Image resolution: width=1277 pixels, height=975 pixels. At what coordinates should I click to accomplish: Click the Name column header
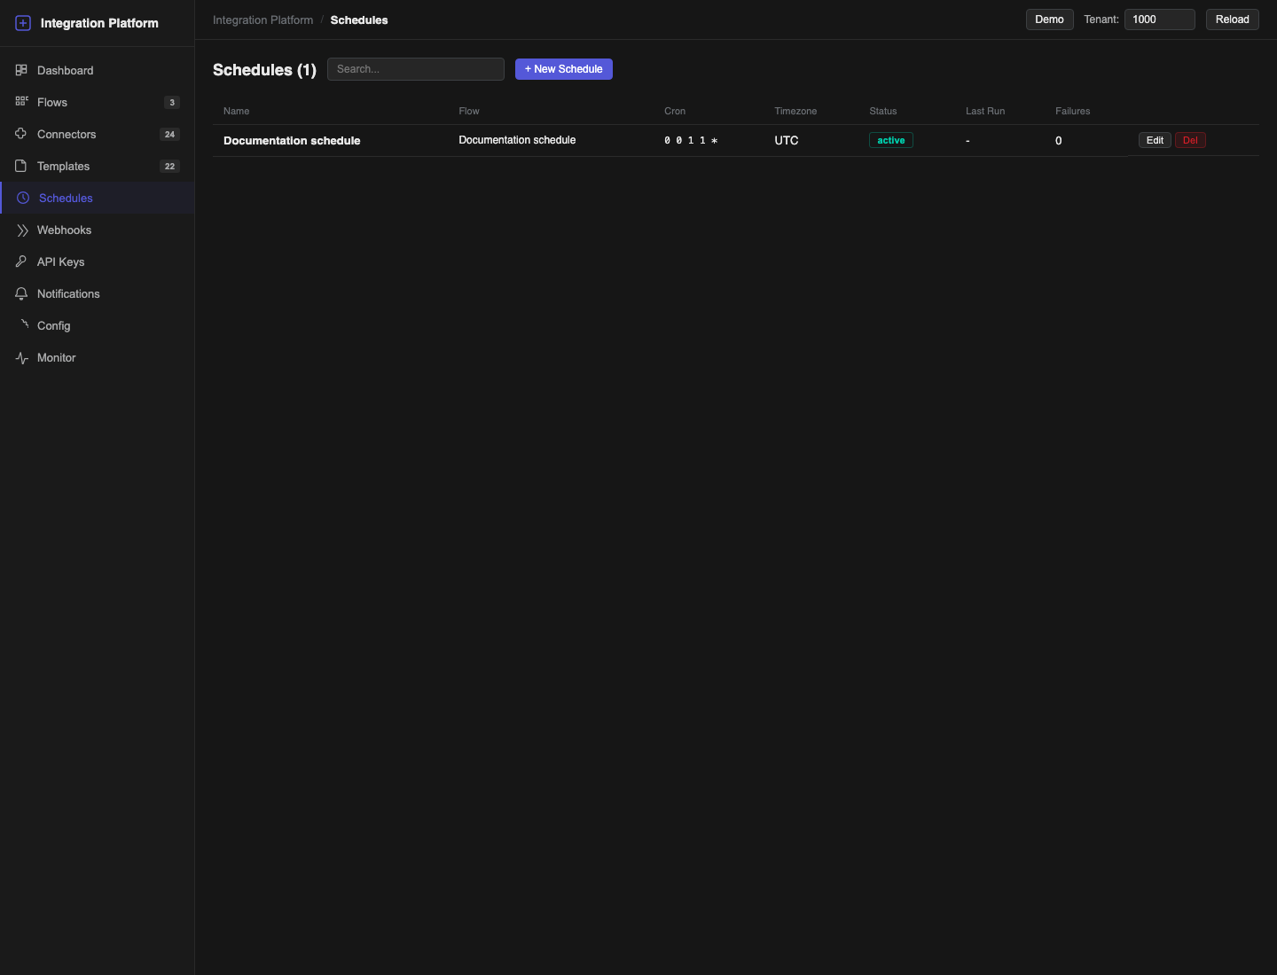click(x=236, y=111)
